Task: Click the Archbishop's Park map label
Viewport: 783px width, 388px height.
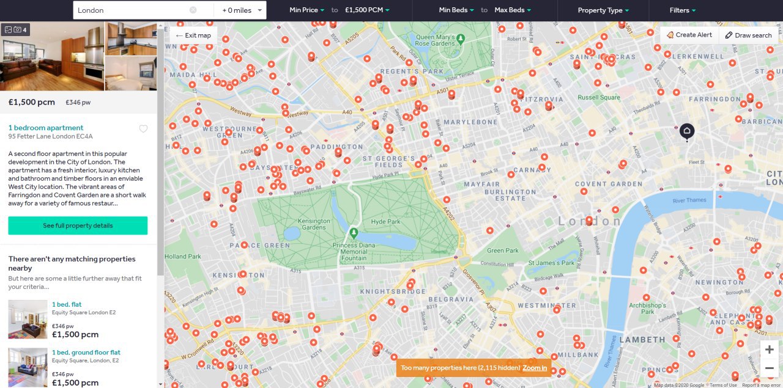Action: click(x=647, y=309)
